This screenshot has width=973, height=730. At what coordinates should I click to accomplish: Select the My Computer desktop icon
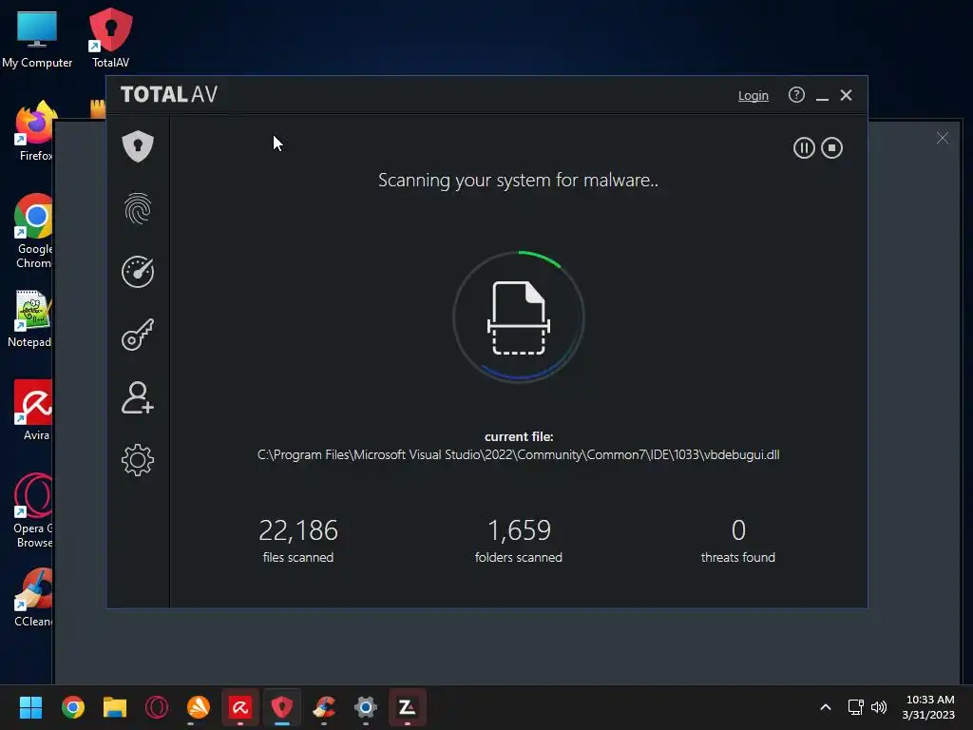(37, 38)
